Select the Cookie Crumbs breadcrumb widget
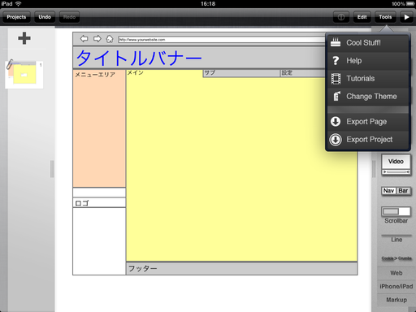Image resolution: width=416 pixels, height=312 pixels. pos(396,258)
